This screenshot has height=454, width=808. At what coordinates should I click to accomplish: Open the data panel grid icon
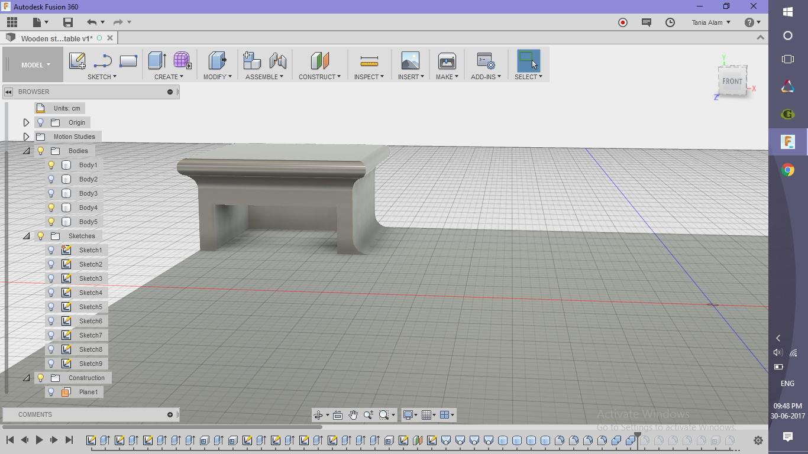(12, 22)
